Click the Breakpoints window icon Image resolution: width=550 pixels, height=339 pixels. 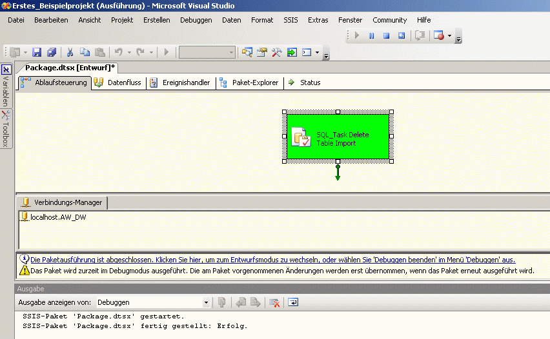439,35
